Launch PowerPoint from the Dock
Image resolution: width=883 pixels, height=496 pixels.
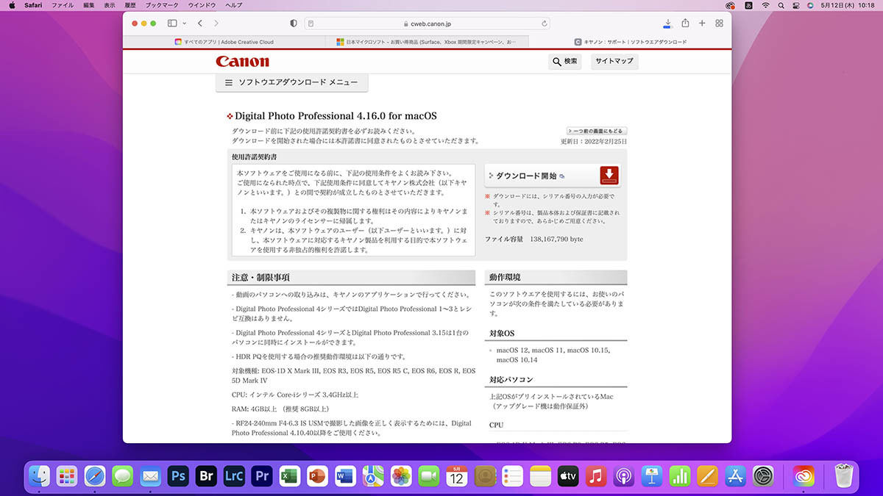click(x=317, y=476)
